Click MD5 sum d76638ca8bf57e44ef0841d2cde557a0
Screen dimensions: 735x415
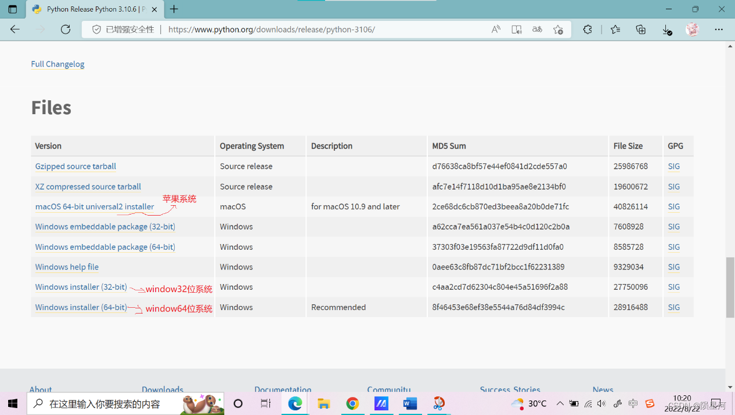click(499, 166)
